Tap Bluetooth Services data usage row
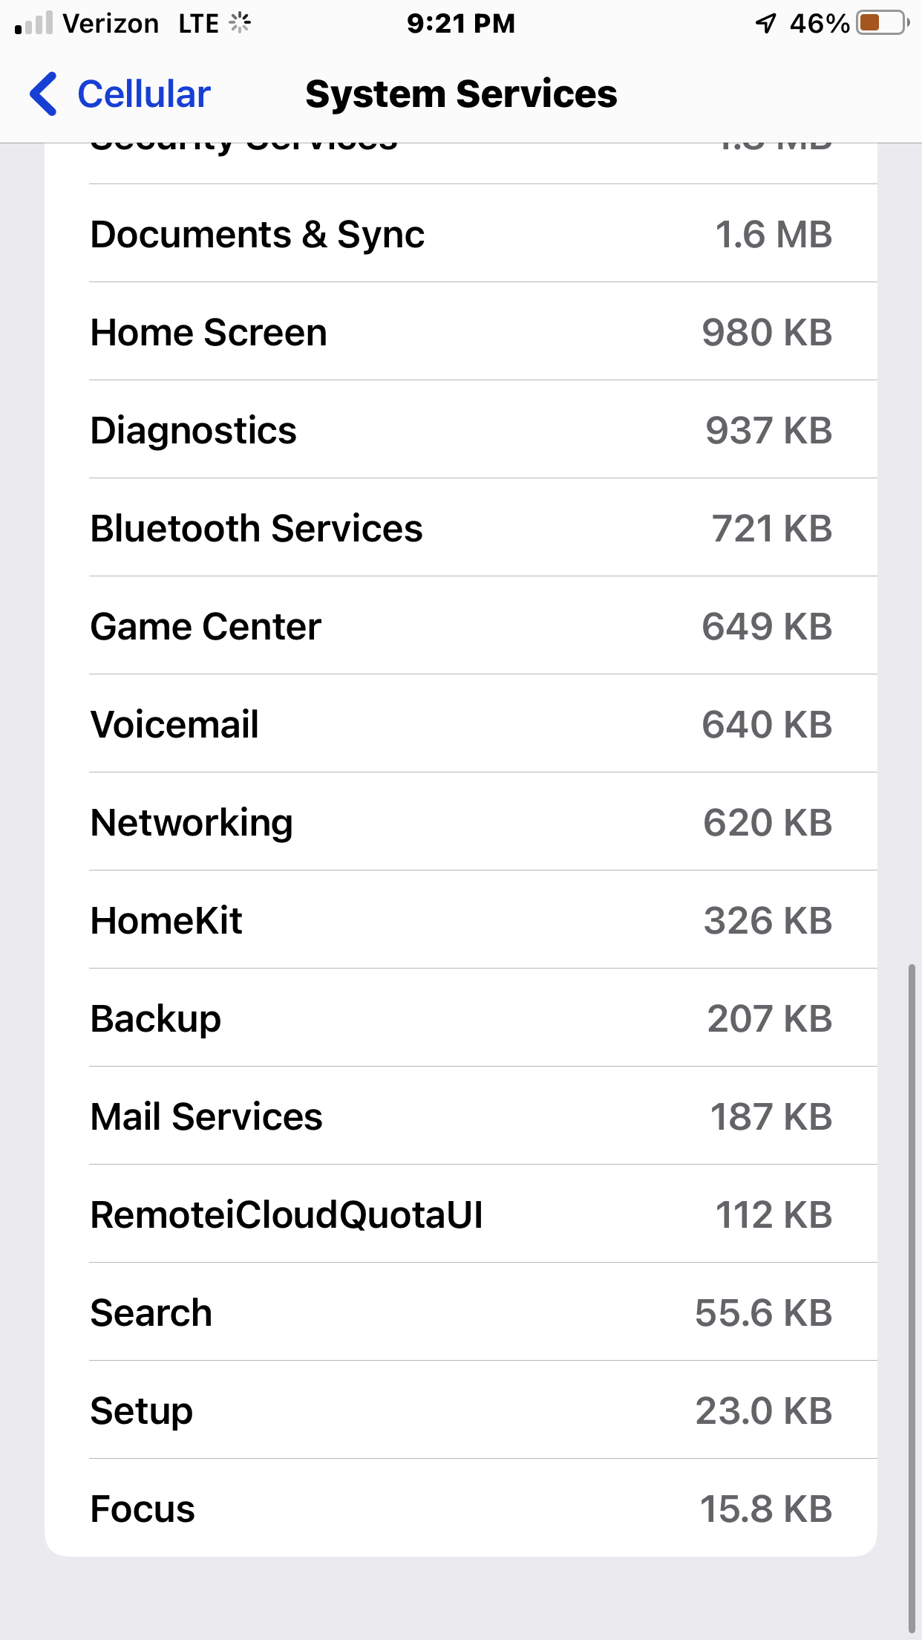The width and height of the screenshot is (922, 1640). [460, 529]
